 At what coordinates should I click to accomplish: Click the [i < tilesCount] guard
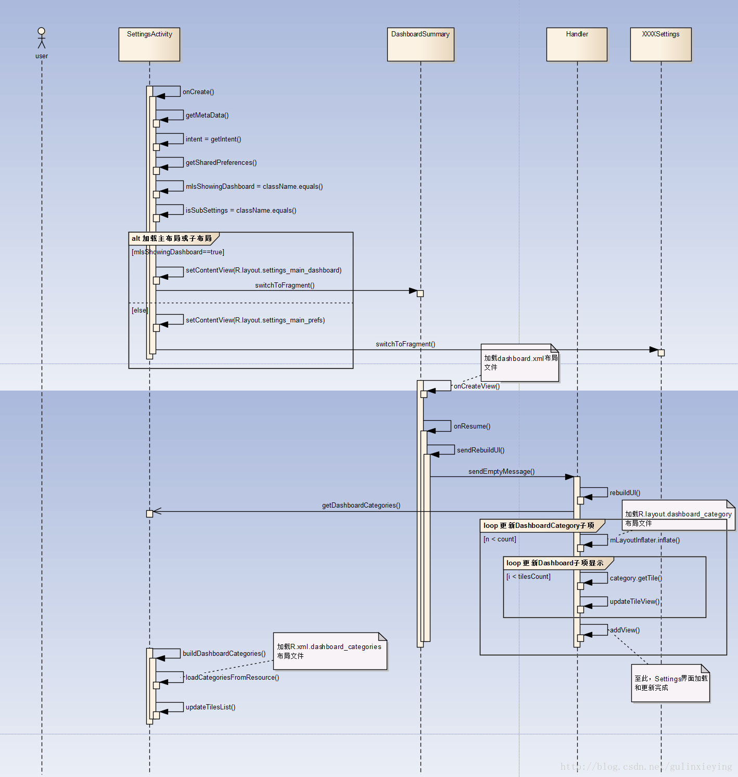click(528, 577)
